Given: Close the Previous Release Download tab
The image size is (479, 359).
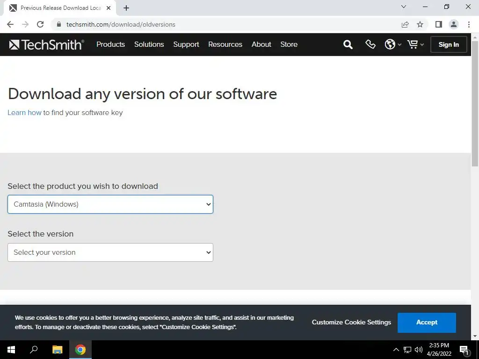Looking at the screenshot, I should (109, 8).
